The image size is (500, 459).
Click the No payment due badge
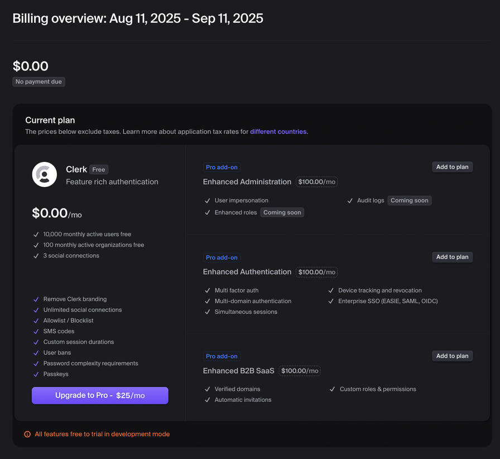pyautogui.click(x=39, y=82)
